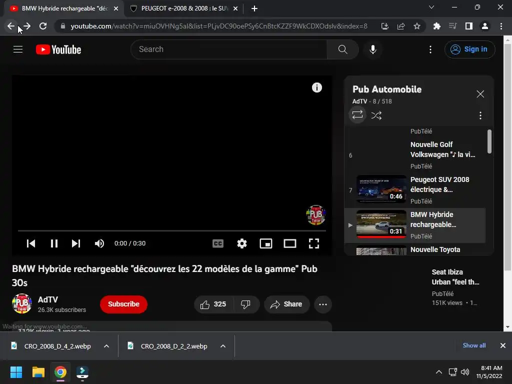Toggle playlist loop

(x=357, y=115)
